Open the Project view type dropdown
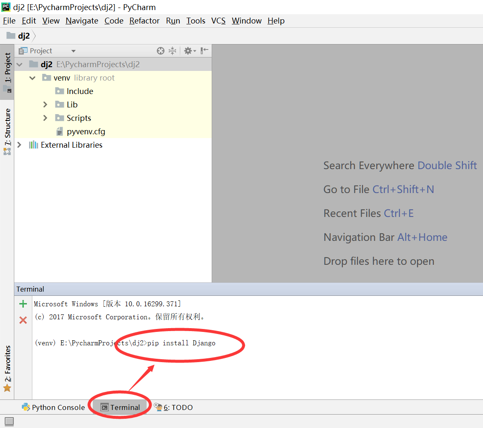The width and height of the screenshot is (483, 428). click(73, 51)
